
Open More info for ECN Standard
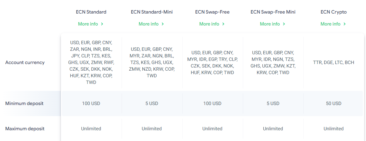(88, 24)
